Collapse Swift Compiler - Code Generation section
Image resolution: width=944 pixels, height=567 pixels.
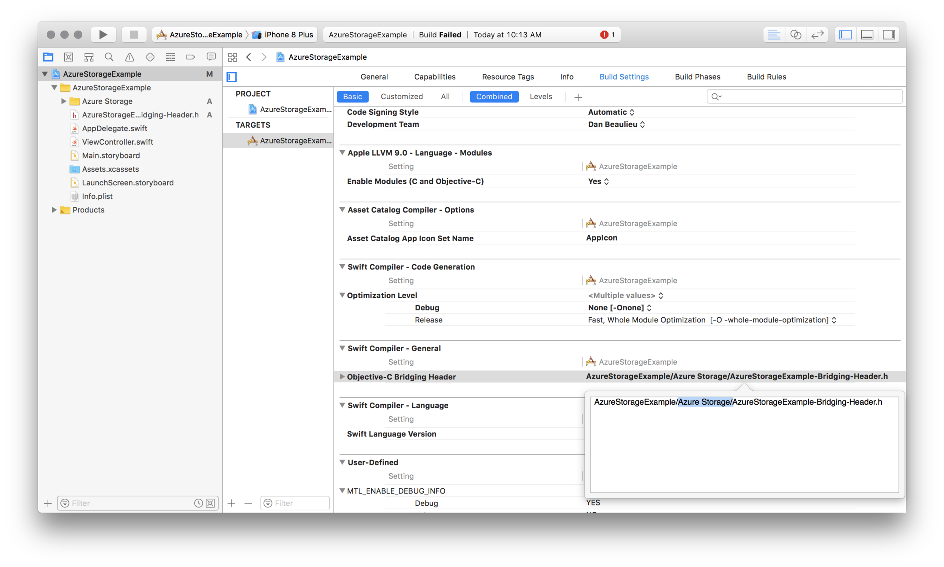(342, 266)
